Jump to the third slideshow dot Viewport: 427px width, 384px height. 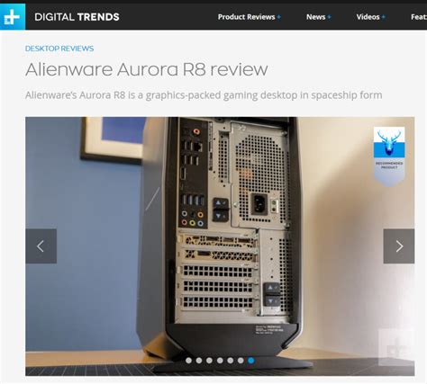click(x=209, y=361)
